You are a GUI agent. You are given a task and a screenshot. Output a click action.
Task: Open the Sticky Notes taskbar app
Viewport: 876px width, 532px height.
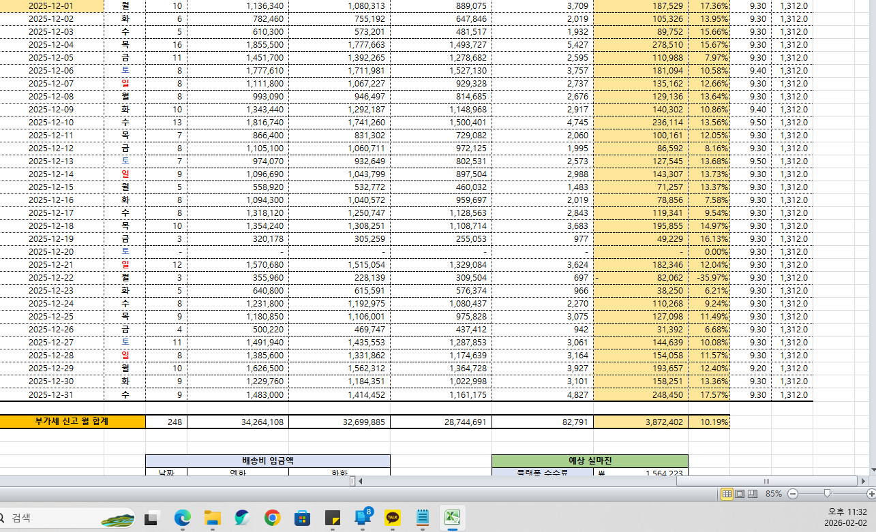[333, 518]
